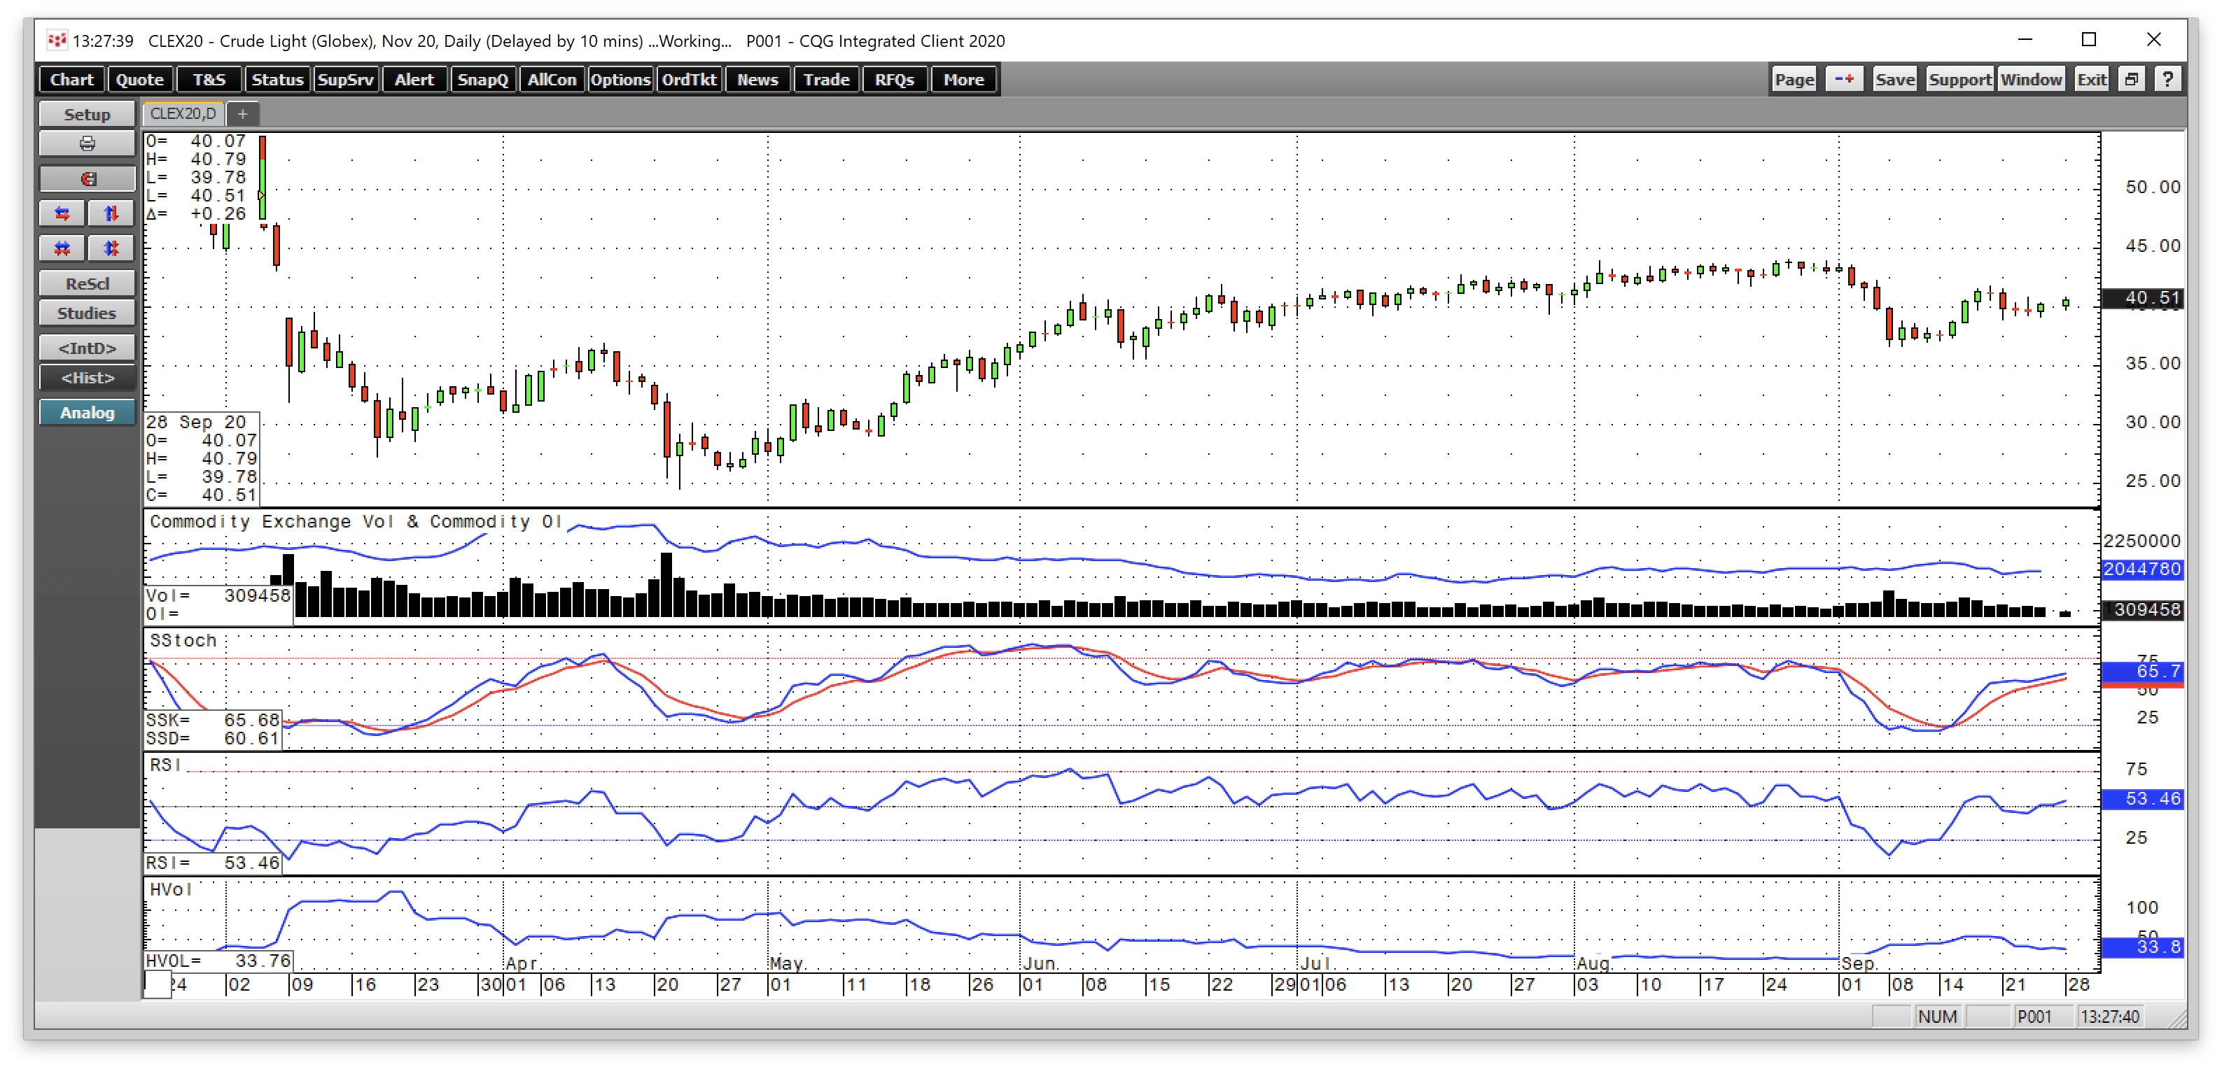
Task: Click the Sep 01 marker on time axis
Action: point(1851,984)
